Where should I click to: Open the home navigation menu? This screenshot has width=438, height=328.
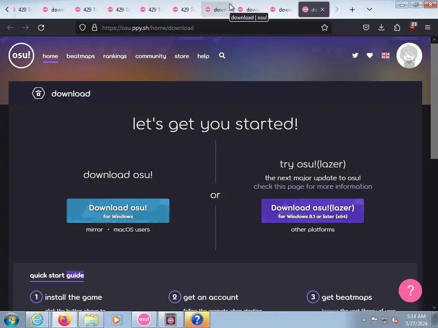[50, 56]
